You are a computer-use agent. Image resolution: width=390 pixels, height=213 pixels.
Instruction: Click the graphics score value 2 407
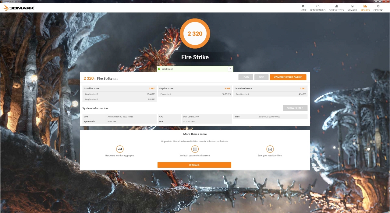[152, 89]
